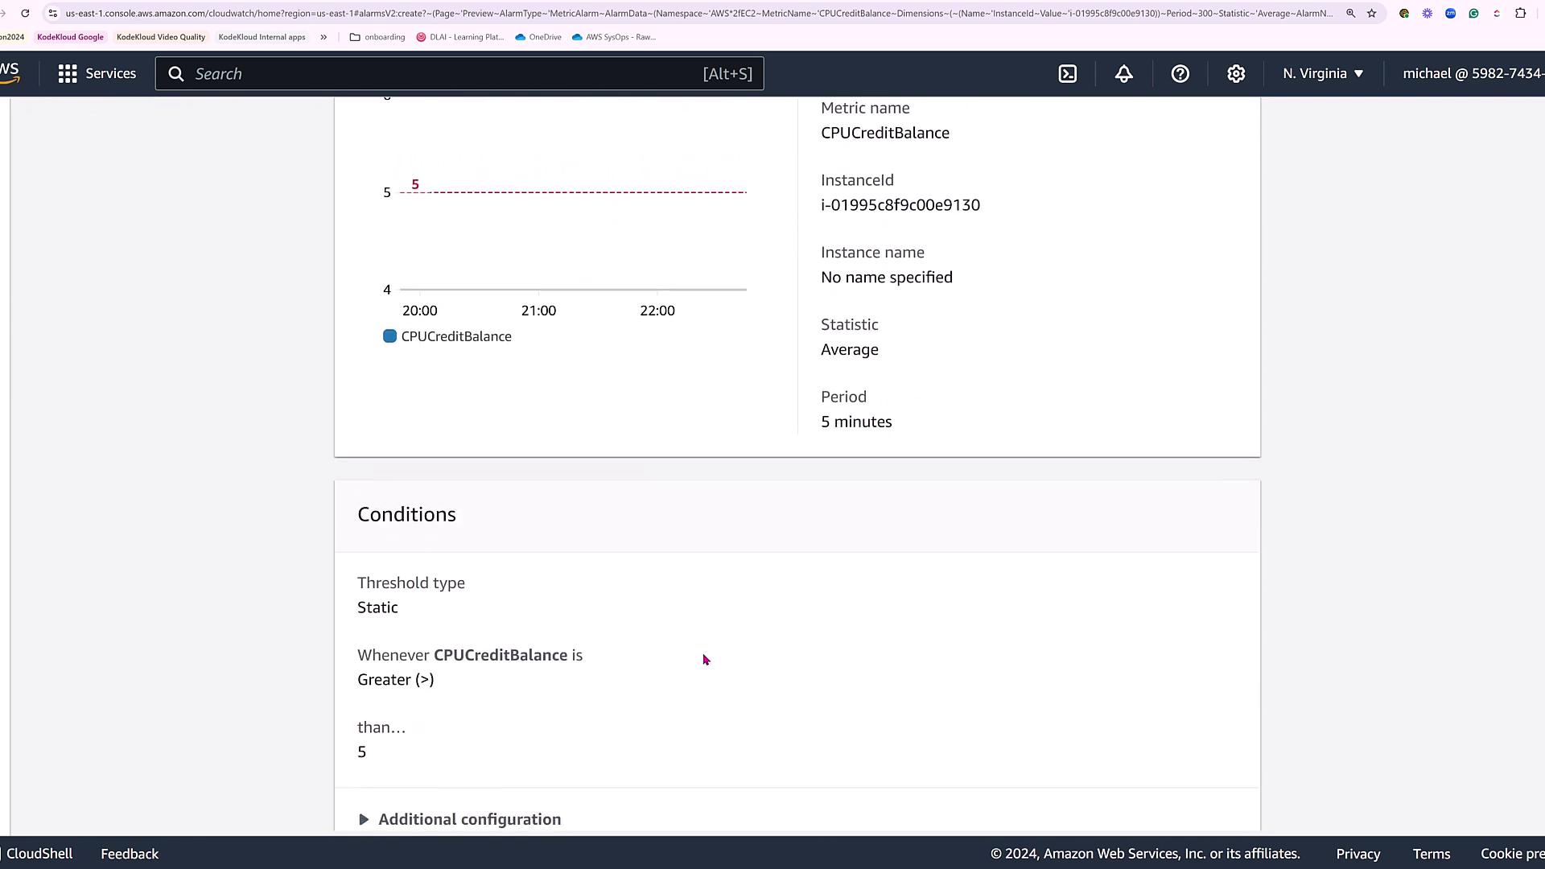Open the KodeKloud Video Quality bookmark
The image size is (1545, 869).
pos(161,37)
